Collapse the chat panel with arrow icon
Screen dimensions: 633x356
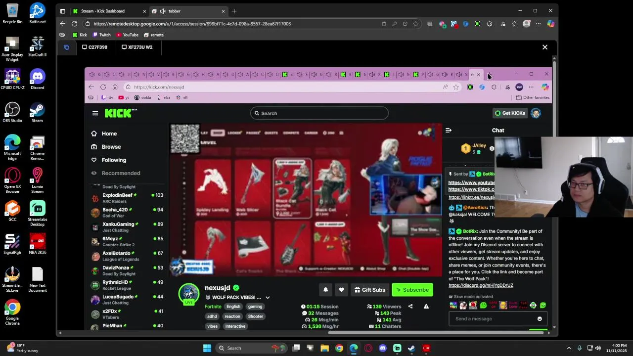[x=449, y=131]
